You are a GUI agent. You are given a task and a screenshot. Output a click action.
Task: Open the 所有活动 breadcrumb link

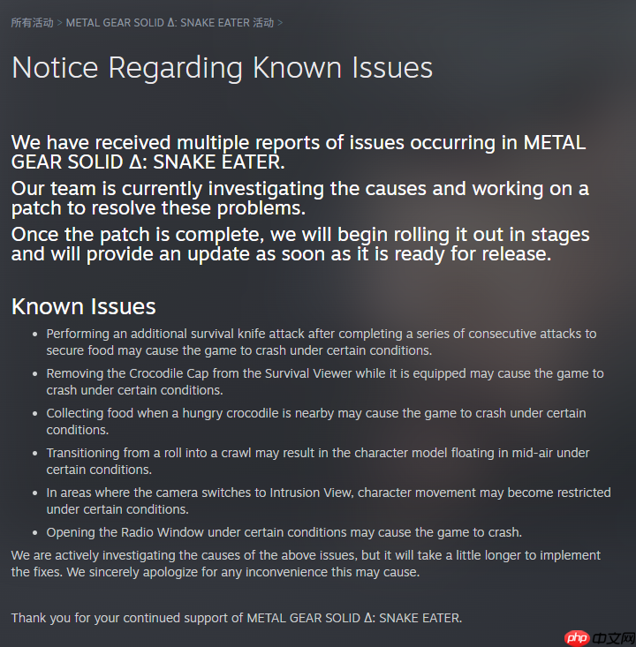point(32,23)
